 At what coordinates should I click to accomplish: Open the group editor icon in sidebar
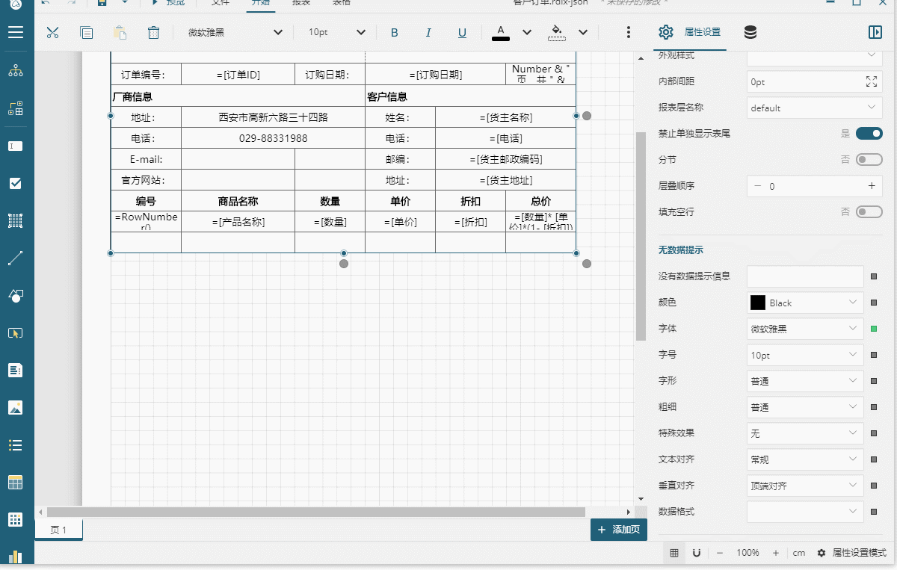click(x=16, y=108)
